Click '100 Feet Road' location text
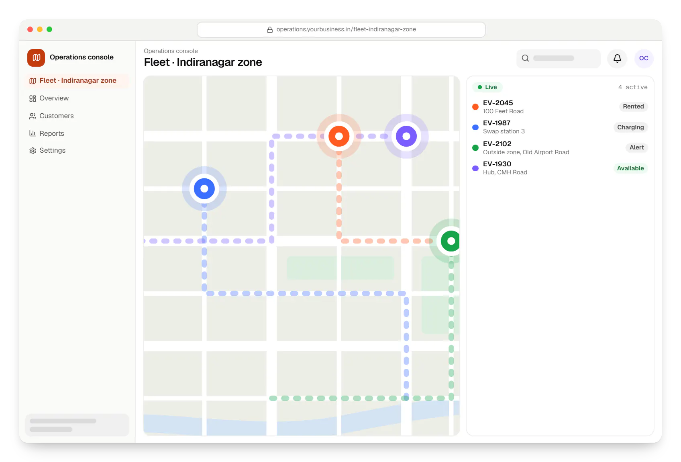Viewport: 681px width, 462px height. pos(503,111)
